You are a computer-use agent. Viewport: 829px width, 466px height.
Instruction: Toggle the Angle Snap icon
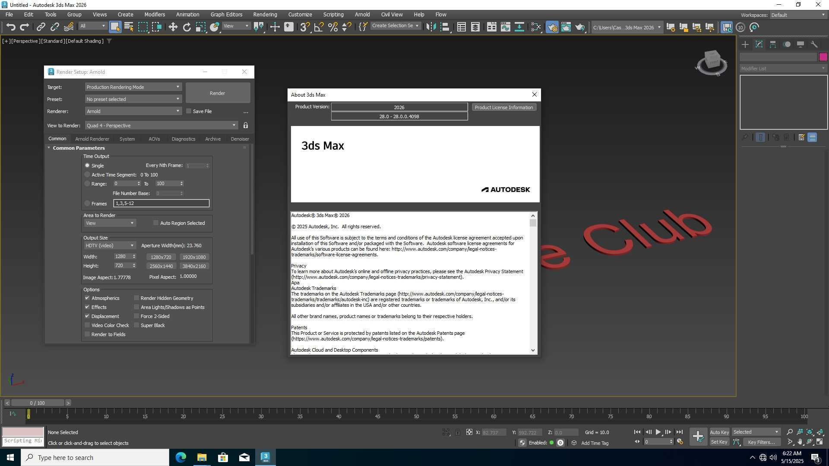319,27
